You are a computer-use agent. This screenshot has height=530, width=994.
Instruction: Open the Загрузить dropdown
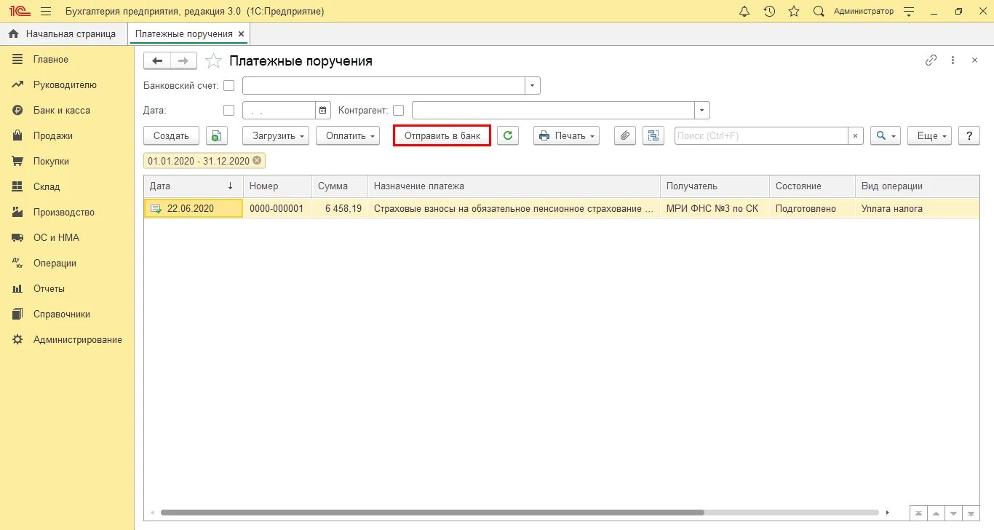coord(276,135)
